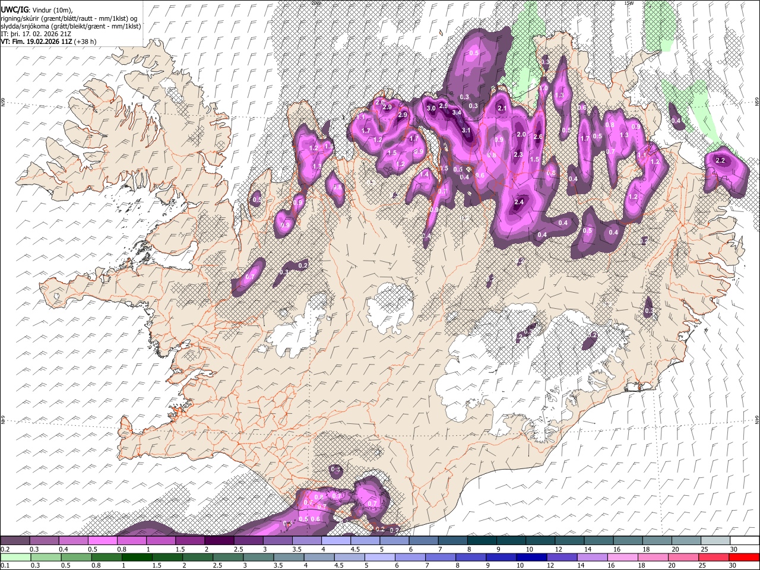The height and width of the screenshot is (570, 760).
Task: Pick the upper-row legend swatch between 0.2 and 0.3
Action: [x=15, y=541]
